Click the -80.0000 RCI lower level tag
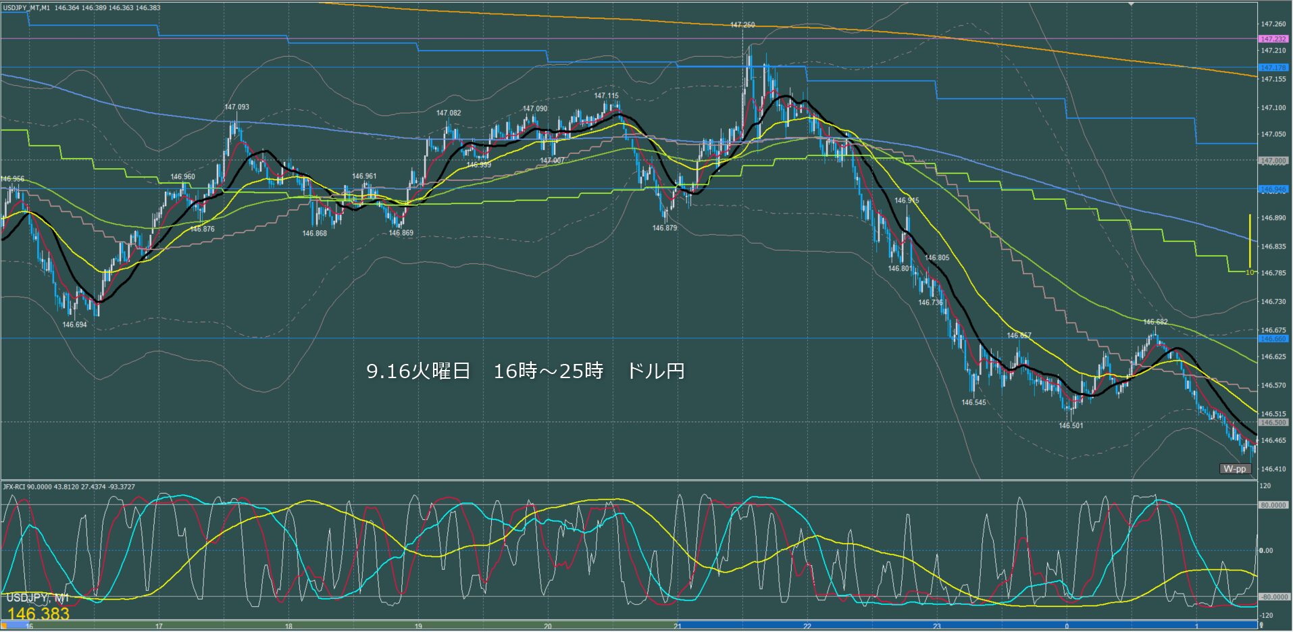 click(x=1273, y=597)
